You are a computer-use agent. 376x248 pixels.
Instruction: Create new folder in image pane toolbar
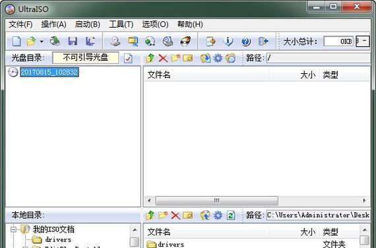tap(175, 58)
